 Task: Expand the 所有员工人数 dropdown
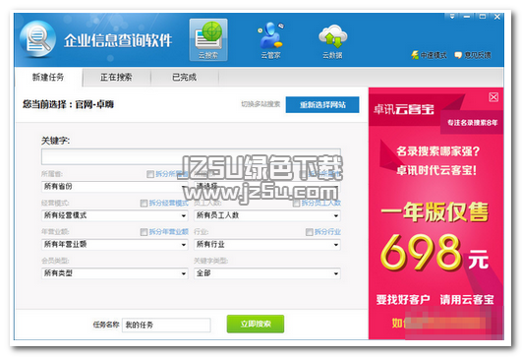[x=267, y=215]
